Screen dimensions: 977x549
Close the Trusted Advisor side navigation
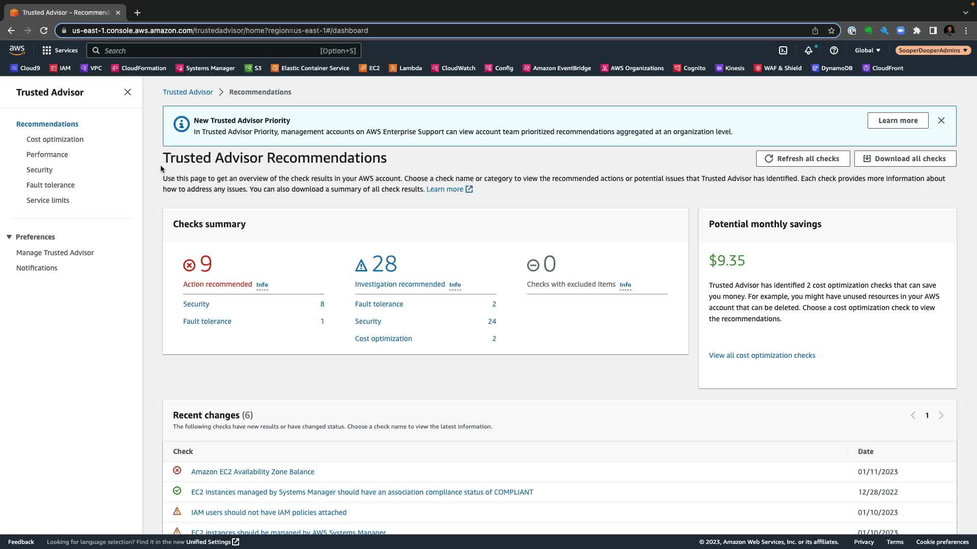(128, 92)
